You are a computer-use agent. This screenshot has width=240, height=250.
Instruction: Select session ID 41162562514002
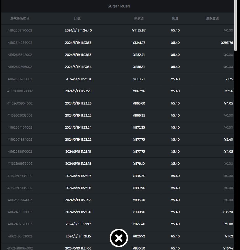pos(20,200)
